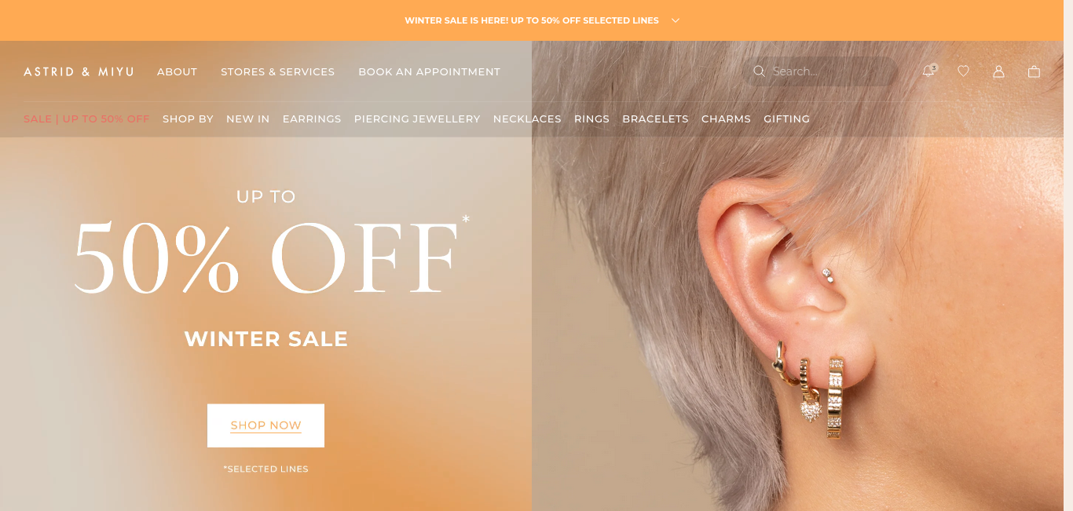
Task: Open Piercing Jewellery category
Action: click(x=417, y=119)
